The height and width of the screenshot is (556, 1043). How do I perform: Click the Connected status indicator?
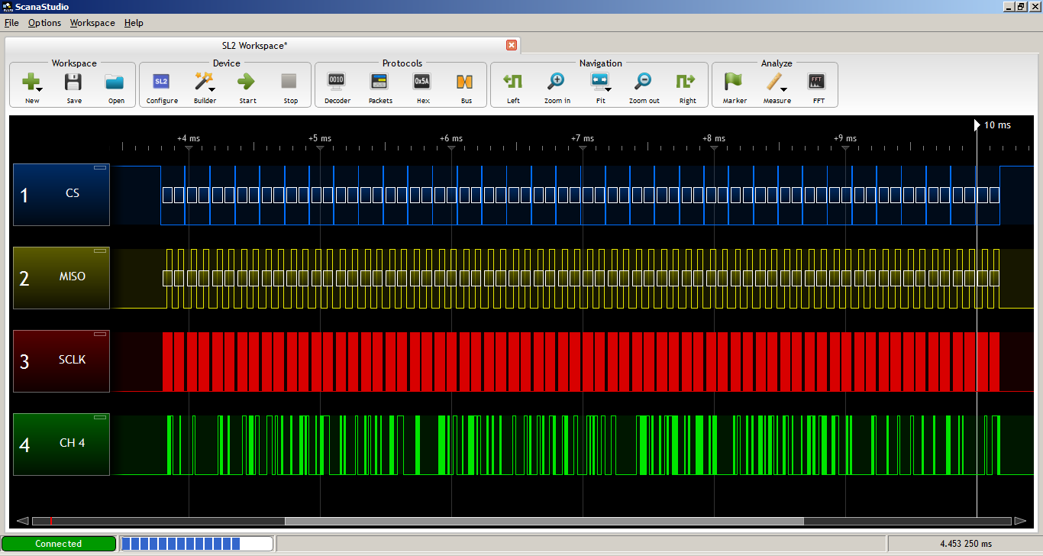59,543
